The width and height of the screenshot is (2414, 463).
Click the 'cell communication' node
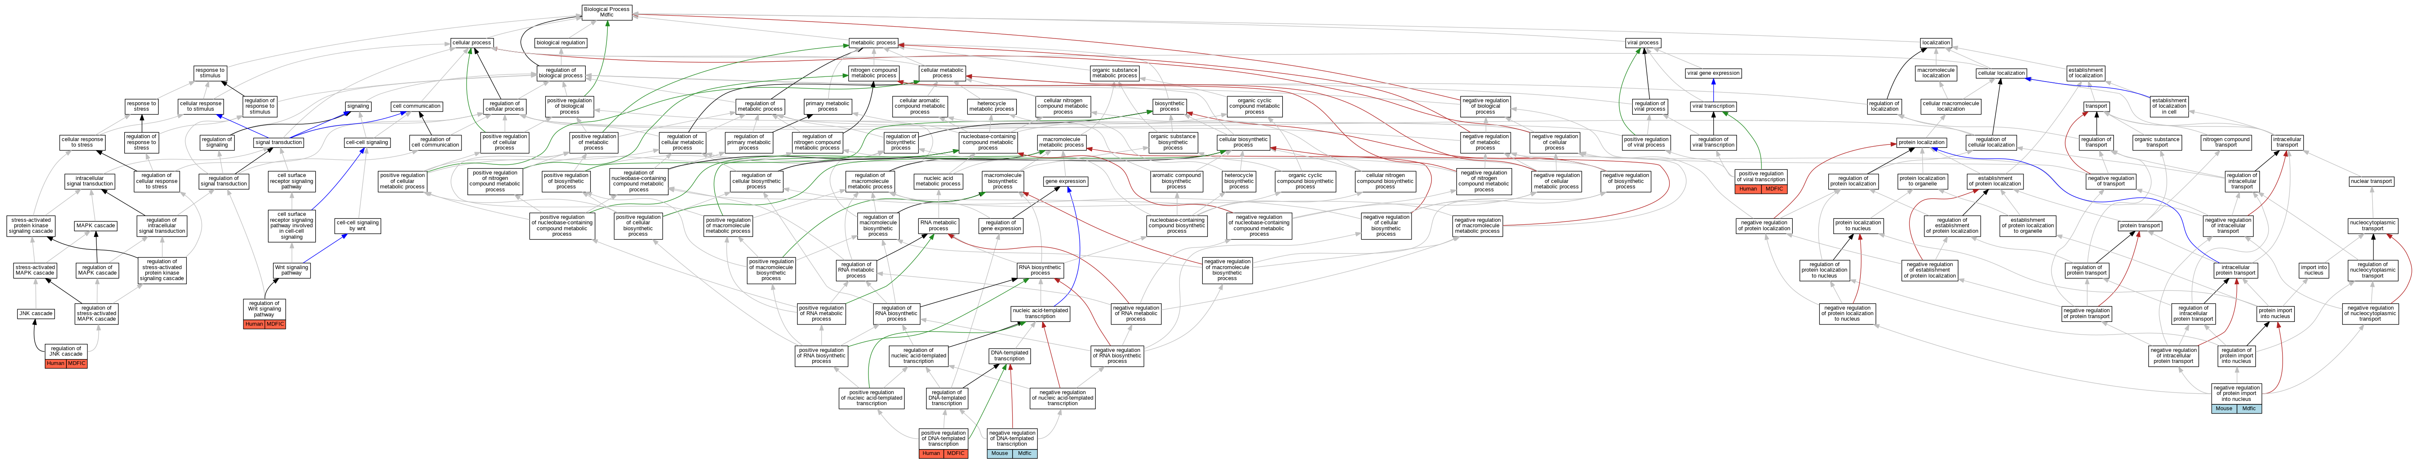[x=416, y=106]
